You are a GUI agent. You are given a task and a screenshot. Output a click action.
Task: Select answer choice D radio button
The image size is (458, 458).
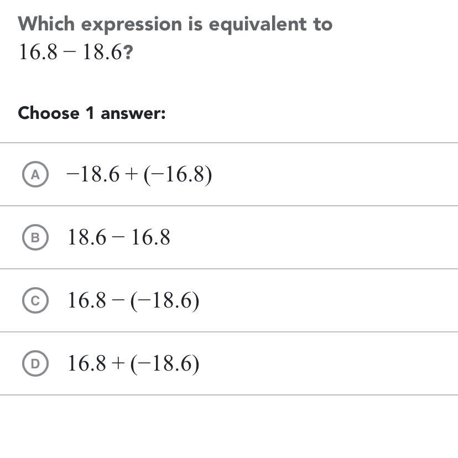click(x=35, y=363)
